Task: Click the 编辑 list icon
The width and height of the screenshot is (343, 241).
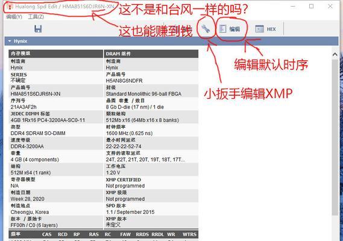Action: coord(222,29)
